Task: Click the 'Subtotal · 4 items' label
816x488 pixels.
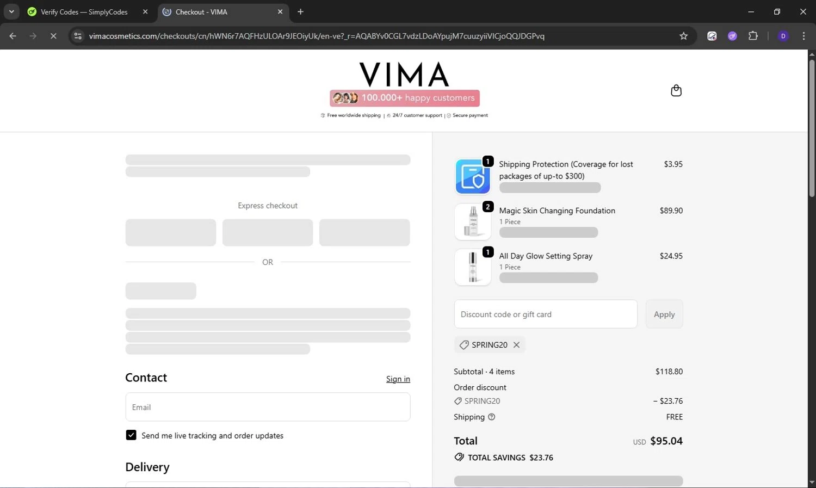Action: click(484, 372)
